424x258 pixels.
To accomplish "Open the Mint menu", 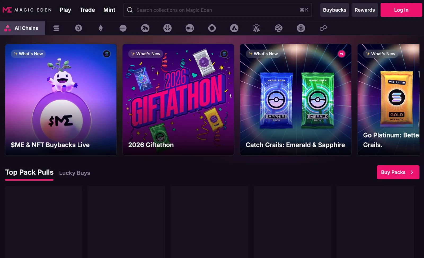I will tap(109, 10).
